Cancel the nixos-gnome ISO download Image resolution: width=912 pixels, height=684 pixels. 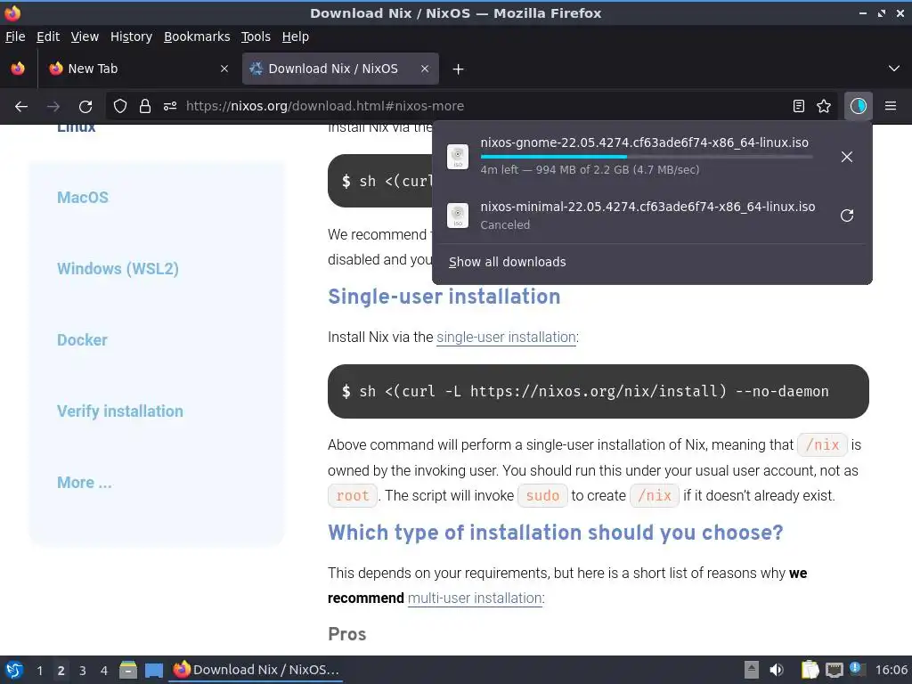coord(847,157)
